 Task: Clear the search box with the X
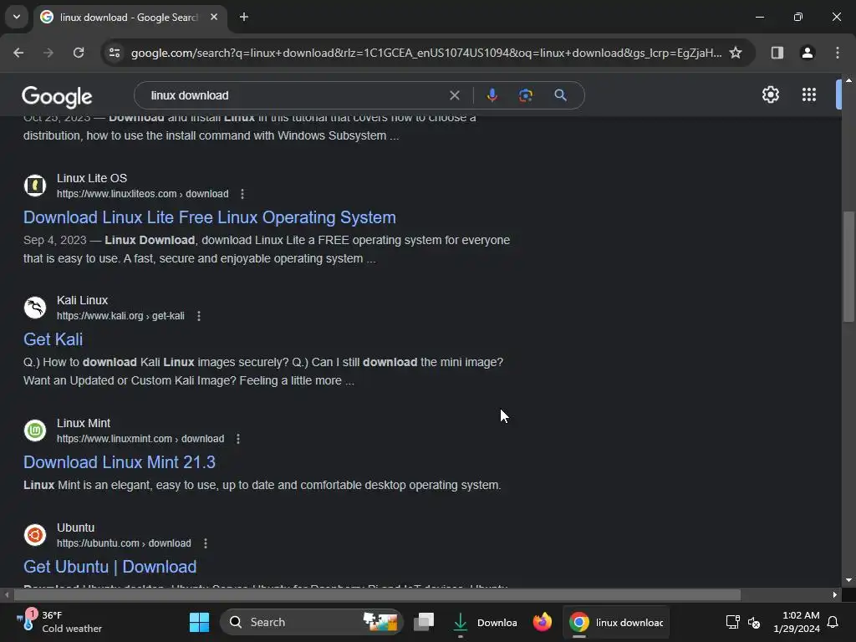pos(454,95)
